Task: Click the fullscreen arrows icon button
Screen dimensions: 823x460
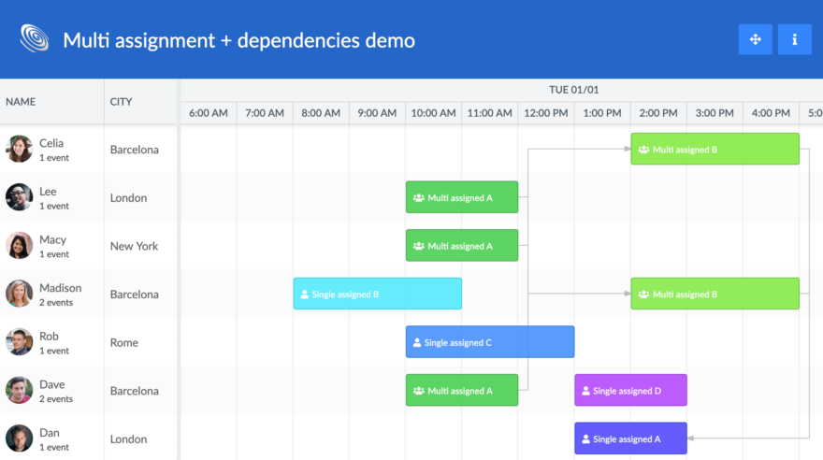Action: point(755,39)
